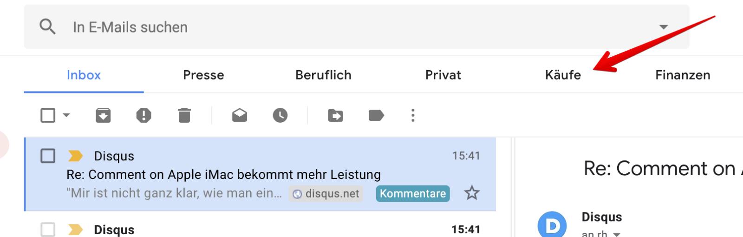Tick the select-all checkbox in the toolbar
Image resolution: width=743 pixels, height=237 pixels.
point(48,115)
